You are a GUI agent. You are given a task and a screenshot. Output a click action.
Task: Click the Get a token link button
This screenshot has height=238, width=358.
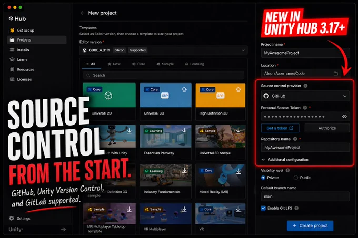coord(280,128)
